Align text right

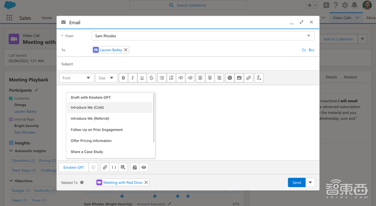(x=219, y=78)
